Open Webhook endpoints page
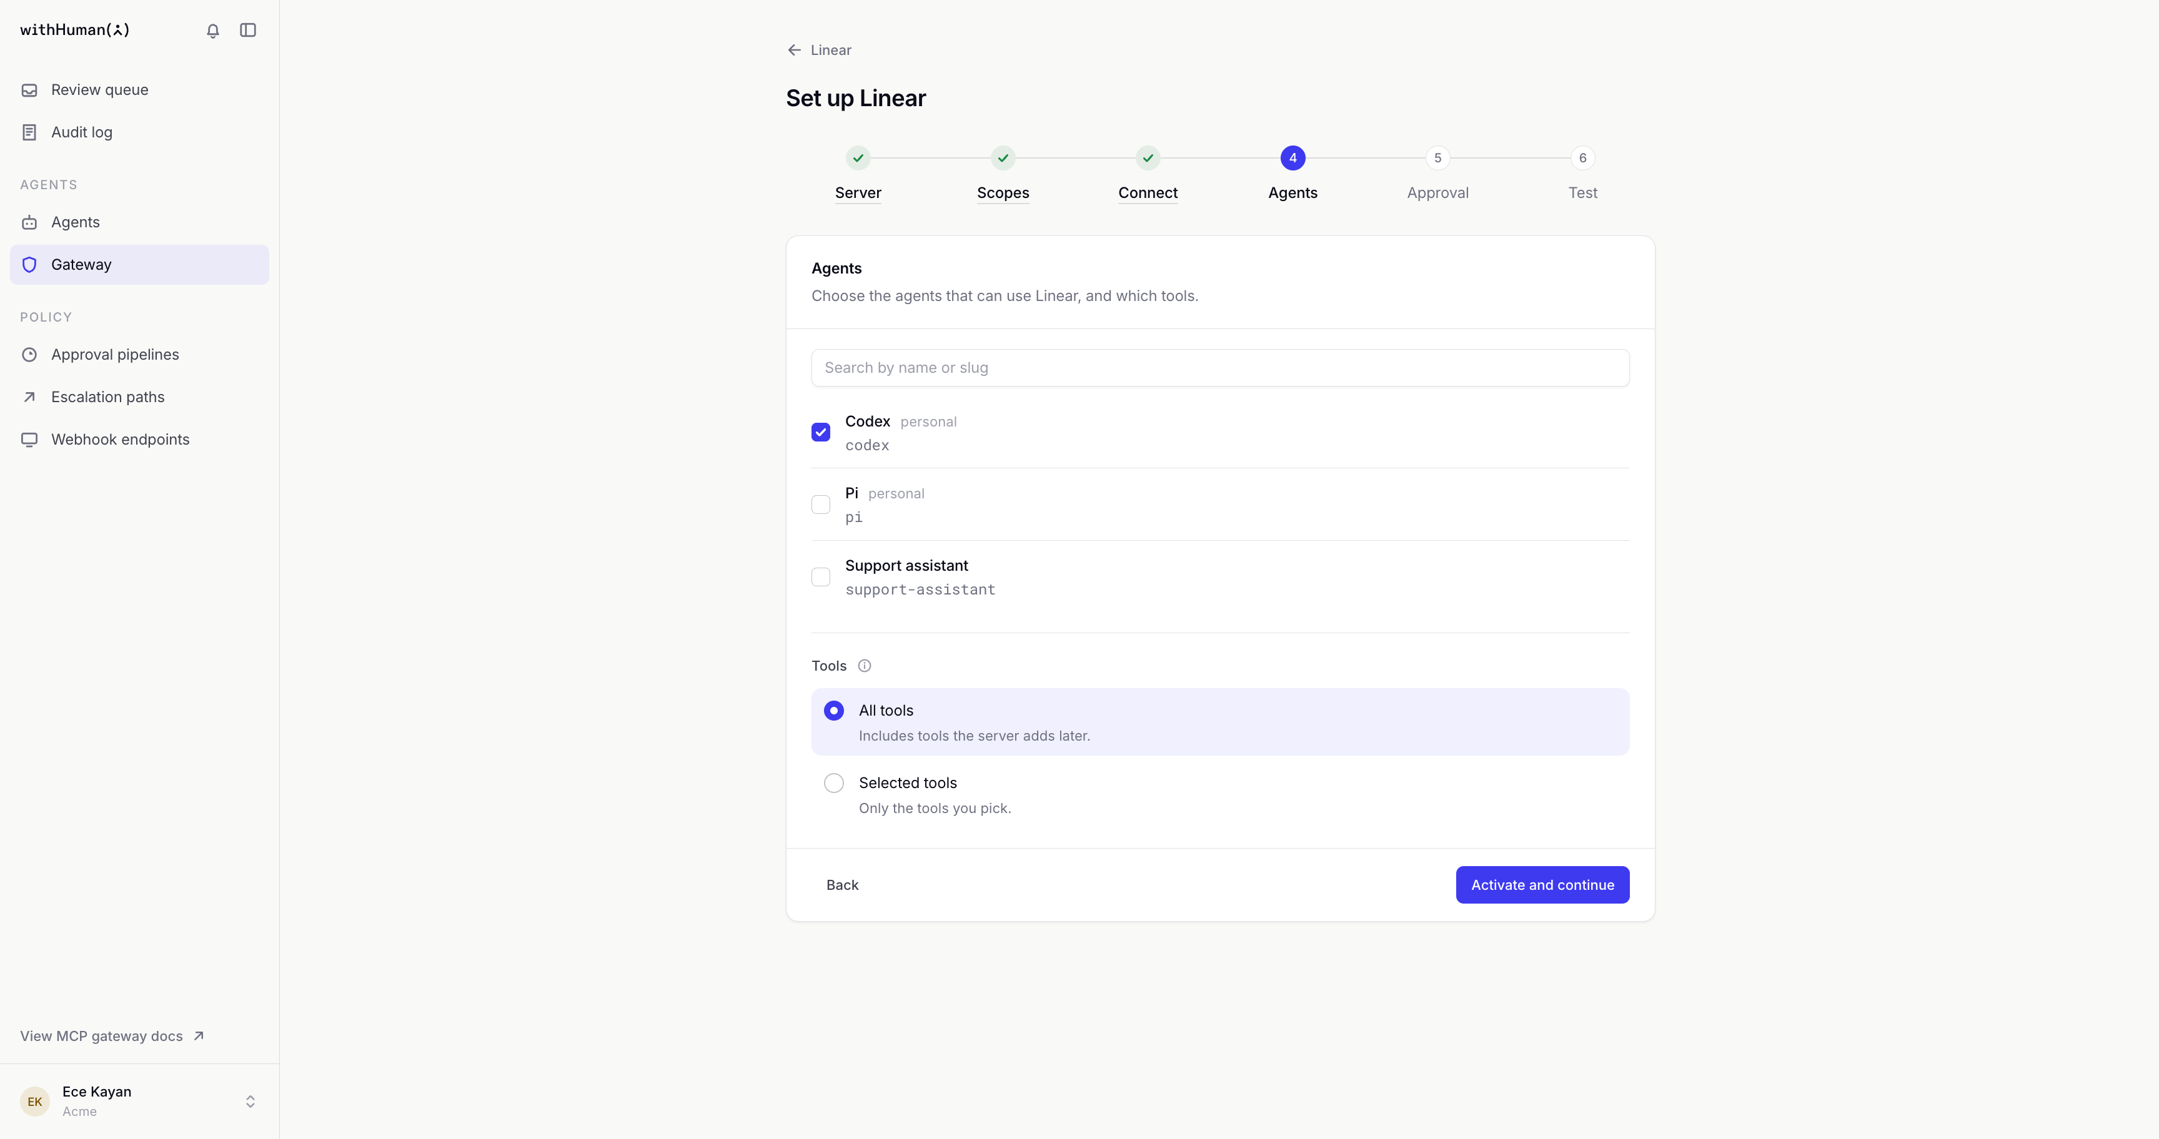The height and width of the screenshot is (1139, 2159). pyautogui.click(x=140, y=440)
